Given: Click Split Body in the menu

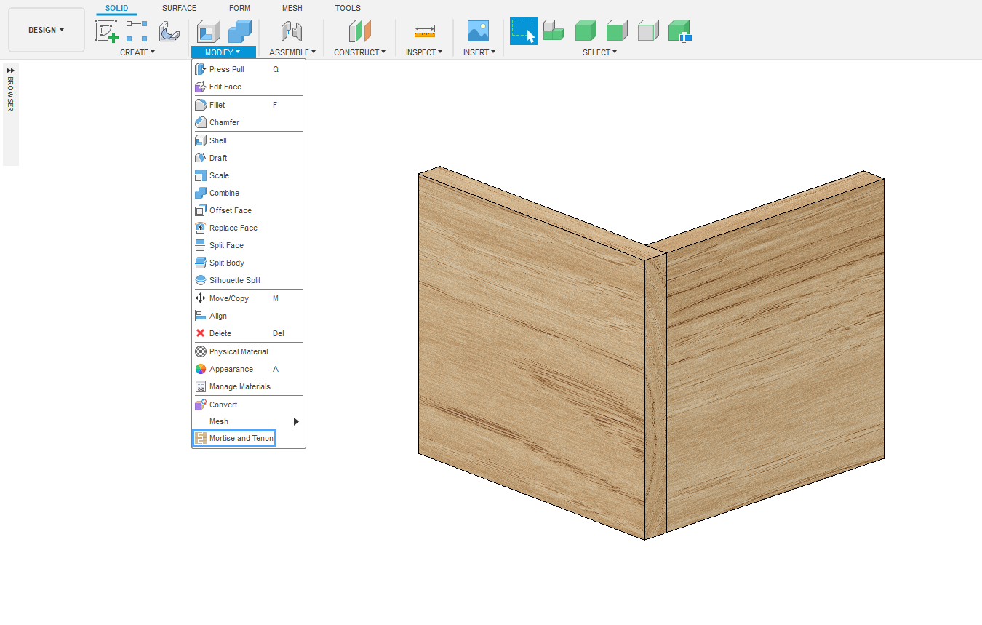Looking at the screenshot, I should [226, 263].
